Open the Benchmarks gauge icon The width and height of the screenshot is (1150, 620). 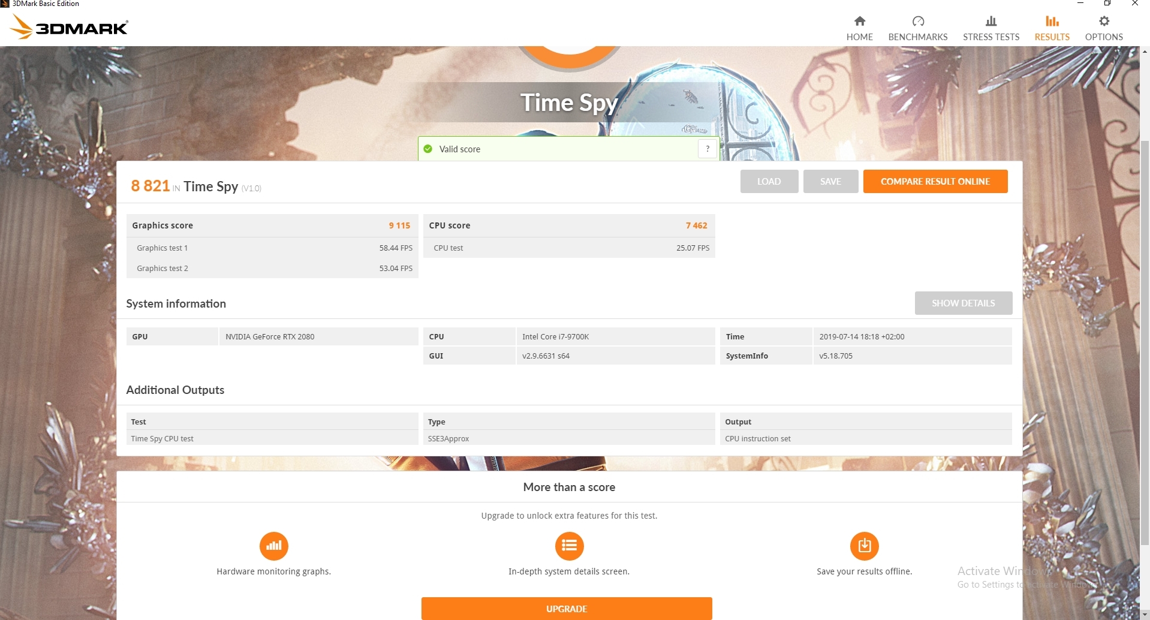[x=918, y=21]
